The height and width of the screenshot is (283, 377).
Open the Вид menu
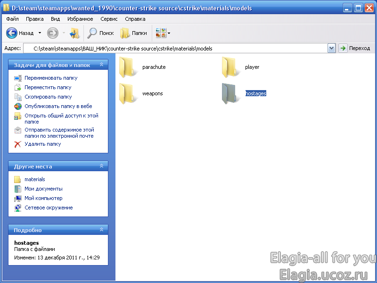pyautogui.click(x=55, y=19)
